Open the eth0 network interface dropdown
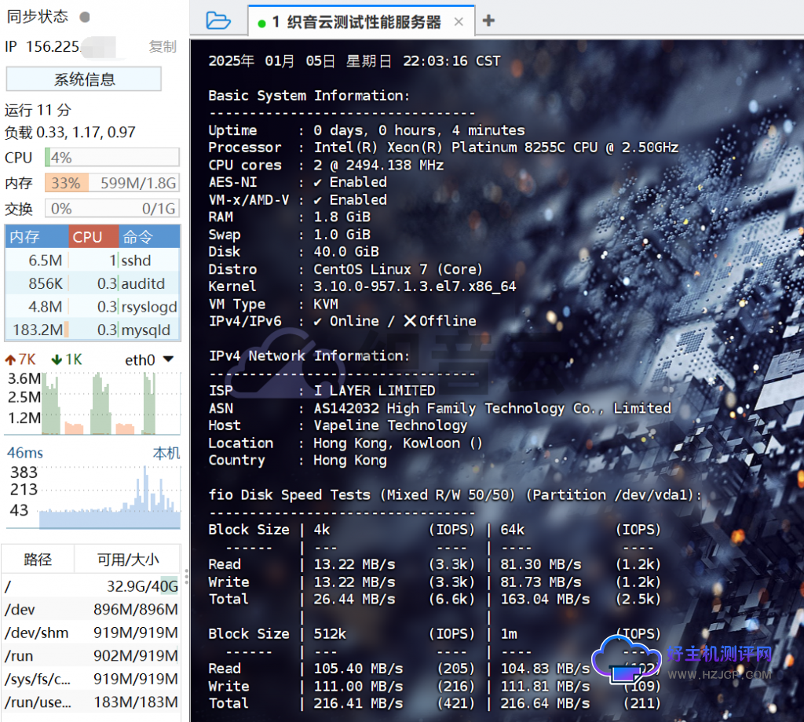The height and width of the screenshot is (722, 804). click(x=151, y=359)
